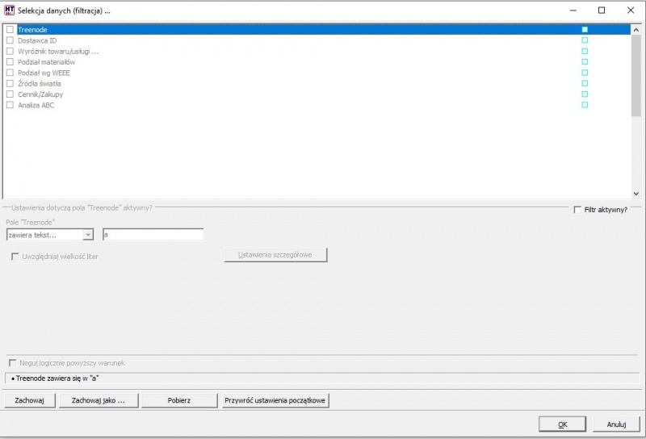
Task: Click the HT application icon in title bar
Action: tap(9, 10)
